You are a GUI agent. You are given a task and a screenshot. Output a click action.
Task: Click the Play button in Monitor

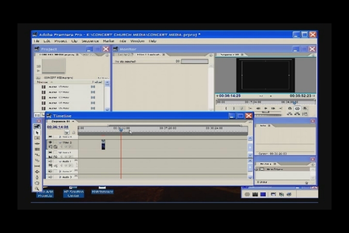(x=266, y=108)
